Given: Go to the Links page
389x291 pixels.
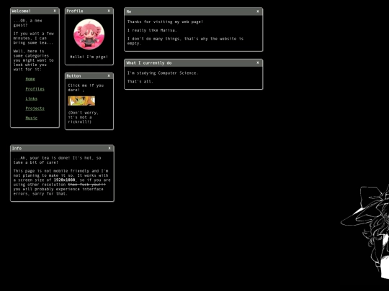Looking at the screenshot, I should (32, 98).
